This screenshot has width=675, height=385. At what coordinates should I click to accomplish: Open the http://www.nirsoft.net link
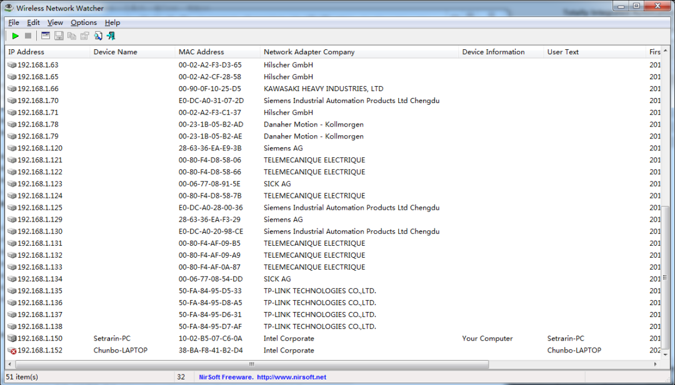point(291,378)
